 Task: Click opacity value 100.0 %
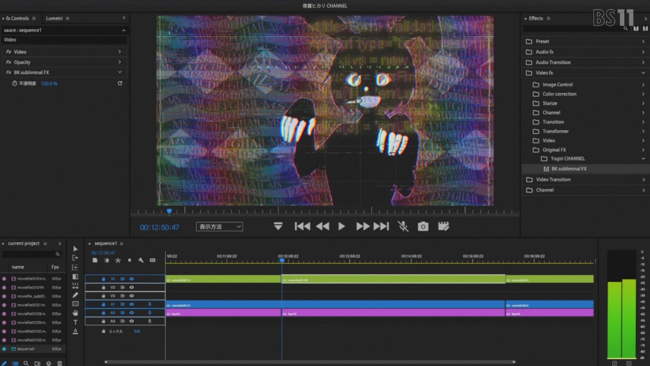[49, 84]
